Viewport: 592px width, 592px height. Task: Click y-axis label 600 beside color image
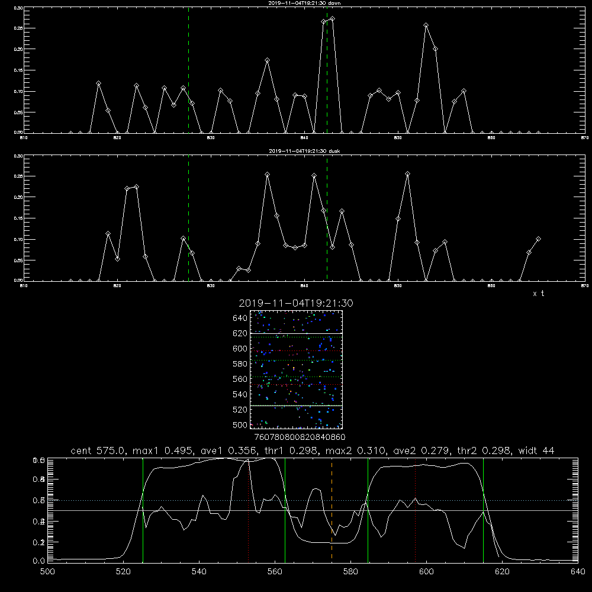point(240,349)
